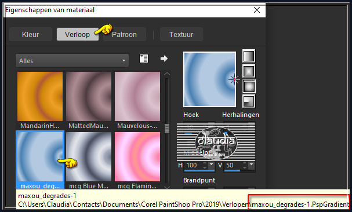Open the V value dropdown arrow

[x=252, y=165]
